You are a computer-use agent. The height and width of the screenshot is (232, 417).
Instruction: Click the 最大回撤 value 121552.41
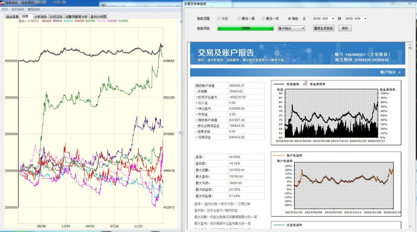[237, 170]
